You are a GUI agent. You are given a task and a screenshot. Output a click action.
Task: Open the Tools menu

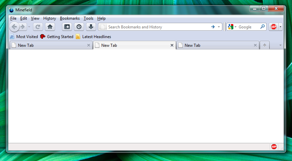(88, 18)
